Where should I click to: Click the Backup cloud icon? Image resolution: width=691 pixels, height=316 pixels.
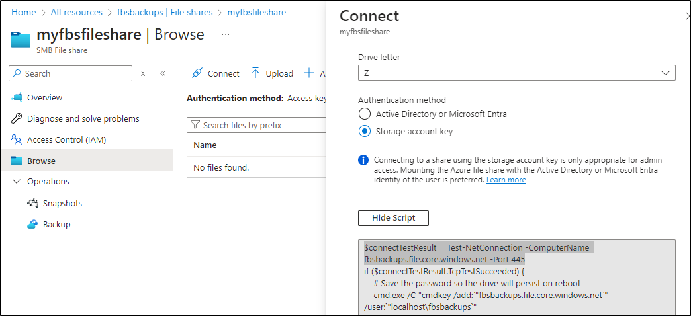click(32, 225)
